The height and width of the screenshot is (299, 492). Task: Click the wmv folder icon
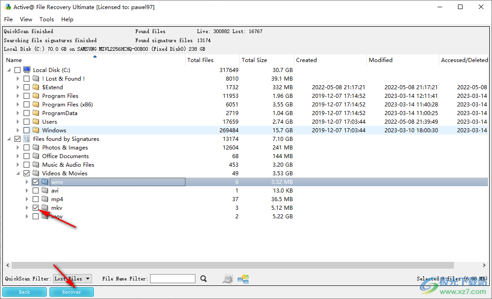pos(45,182)
